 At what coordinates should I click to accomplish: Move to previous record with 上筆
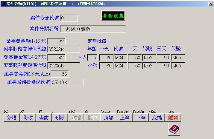[x=125, y=118]
